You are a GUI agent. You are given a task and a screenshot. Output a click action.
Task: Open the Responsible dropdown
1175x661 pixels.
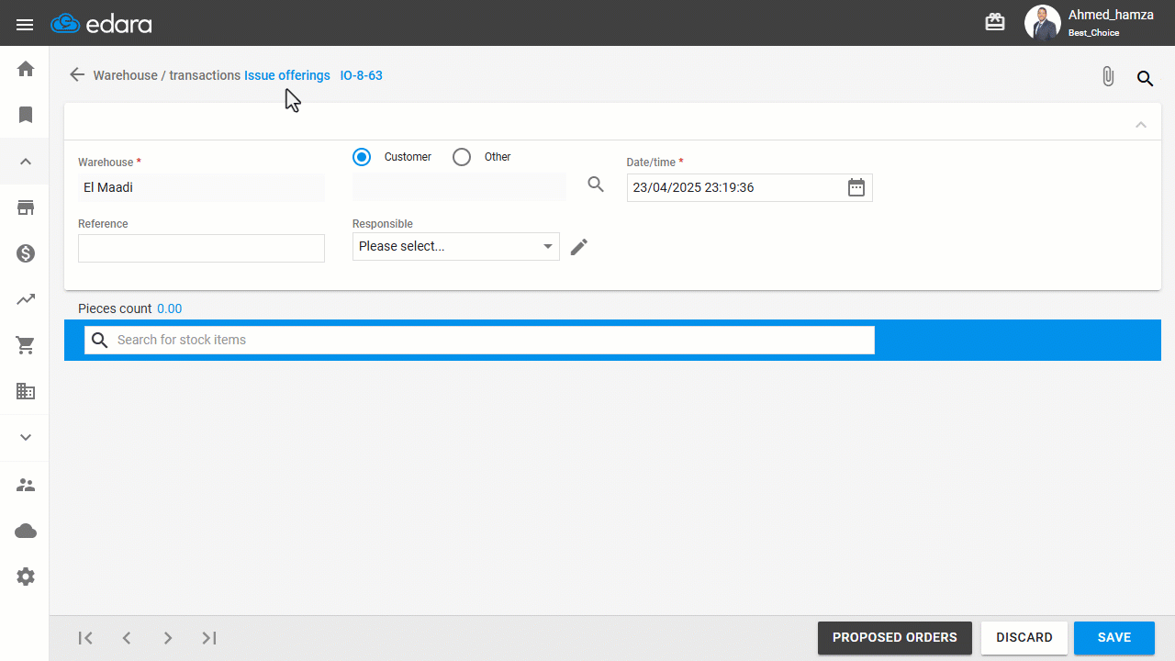456,246
